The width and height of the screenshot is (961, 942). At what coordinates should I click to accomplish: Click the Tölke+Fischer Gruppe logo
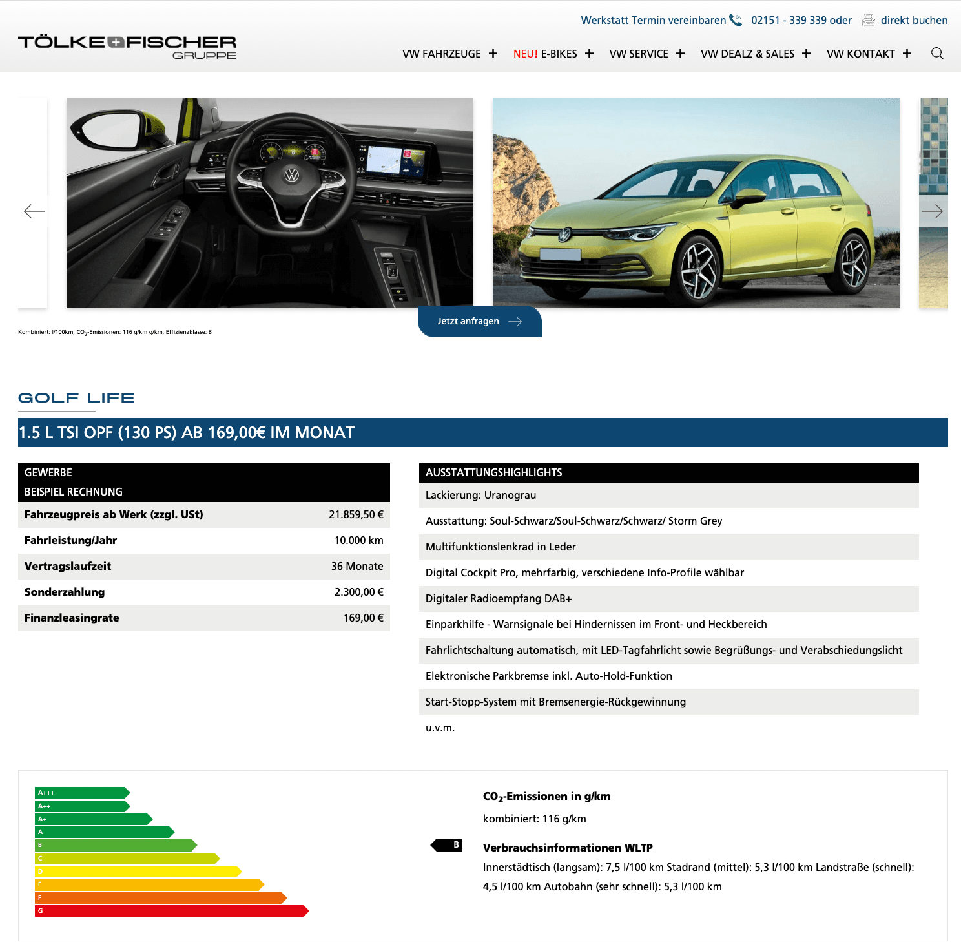pos(127,47)
